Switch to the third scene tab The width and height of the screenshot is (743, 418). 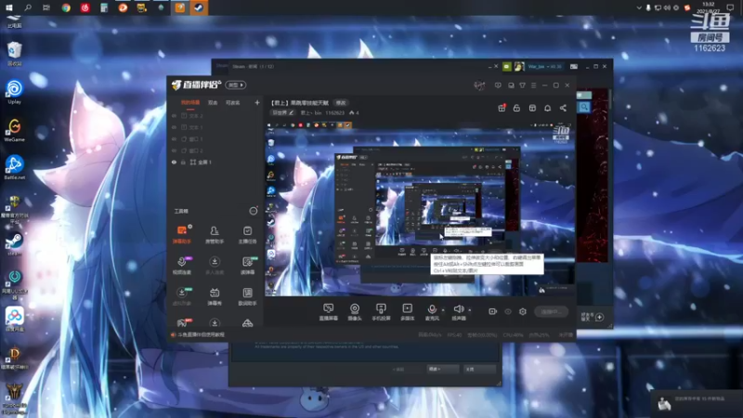click(233, 102)
